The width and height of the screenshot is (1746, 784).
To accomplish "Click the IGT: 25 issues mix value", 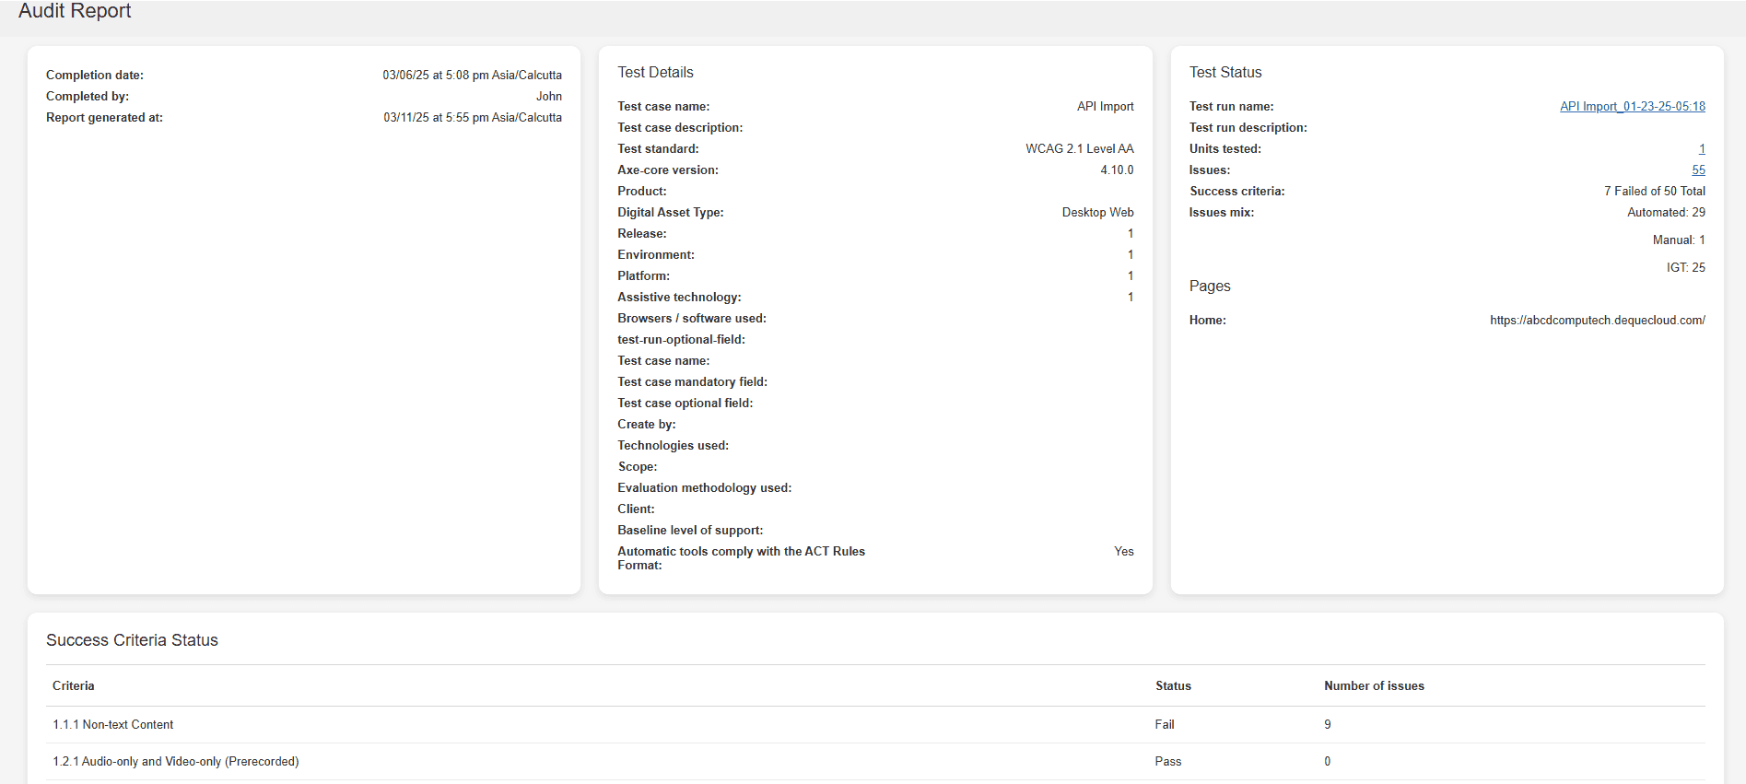I will (x=1685, y=268).
